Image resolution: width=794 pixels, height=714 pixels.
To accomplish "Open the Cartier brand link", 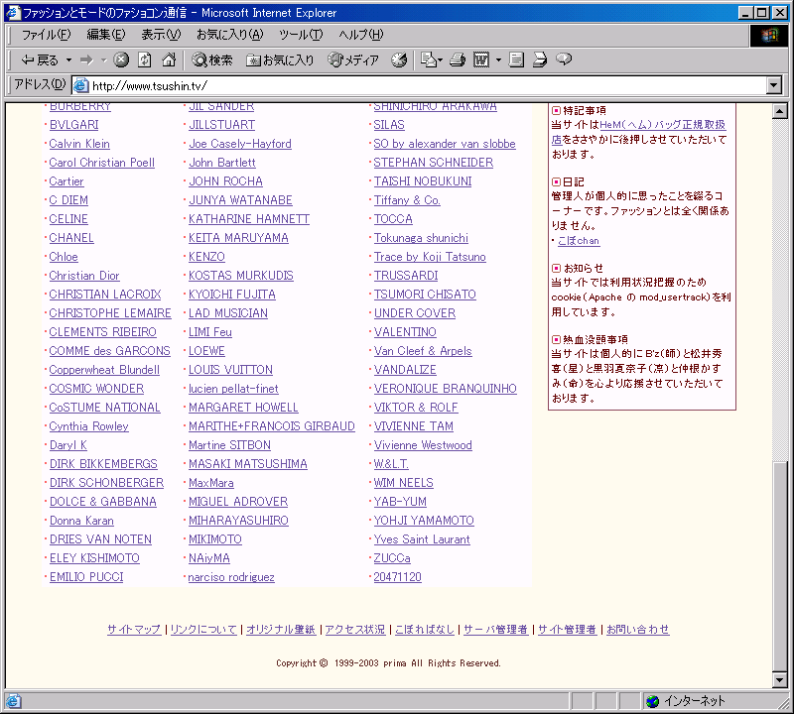I will tap(66, 181).
